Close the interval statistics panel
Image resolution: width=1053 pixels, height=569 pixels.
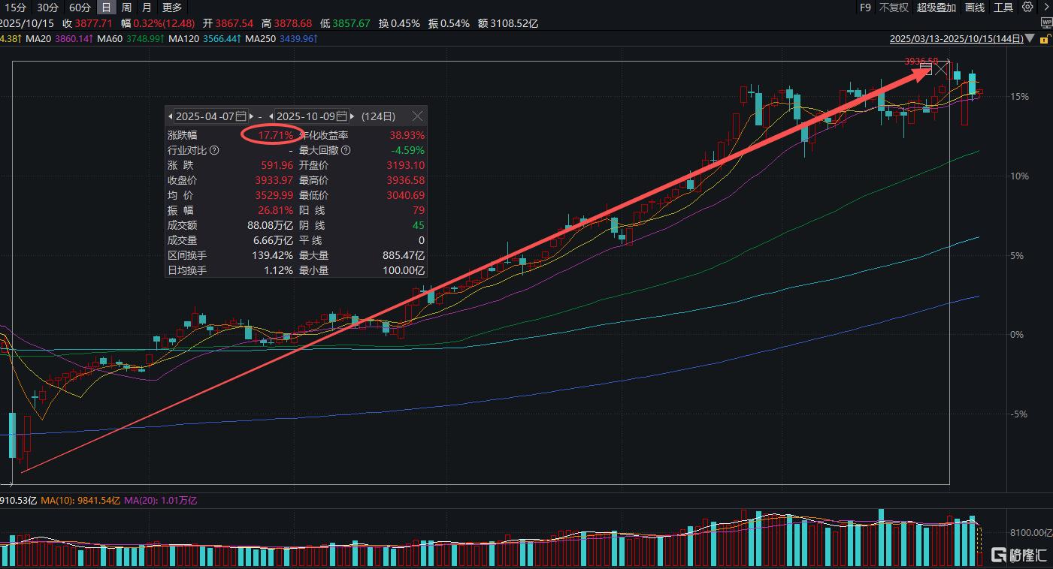coord(417,116)
